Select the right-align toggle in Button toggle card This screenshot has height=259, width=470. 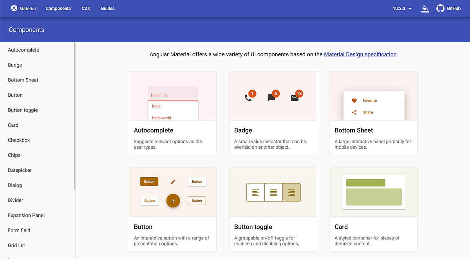(291, 192)
